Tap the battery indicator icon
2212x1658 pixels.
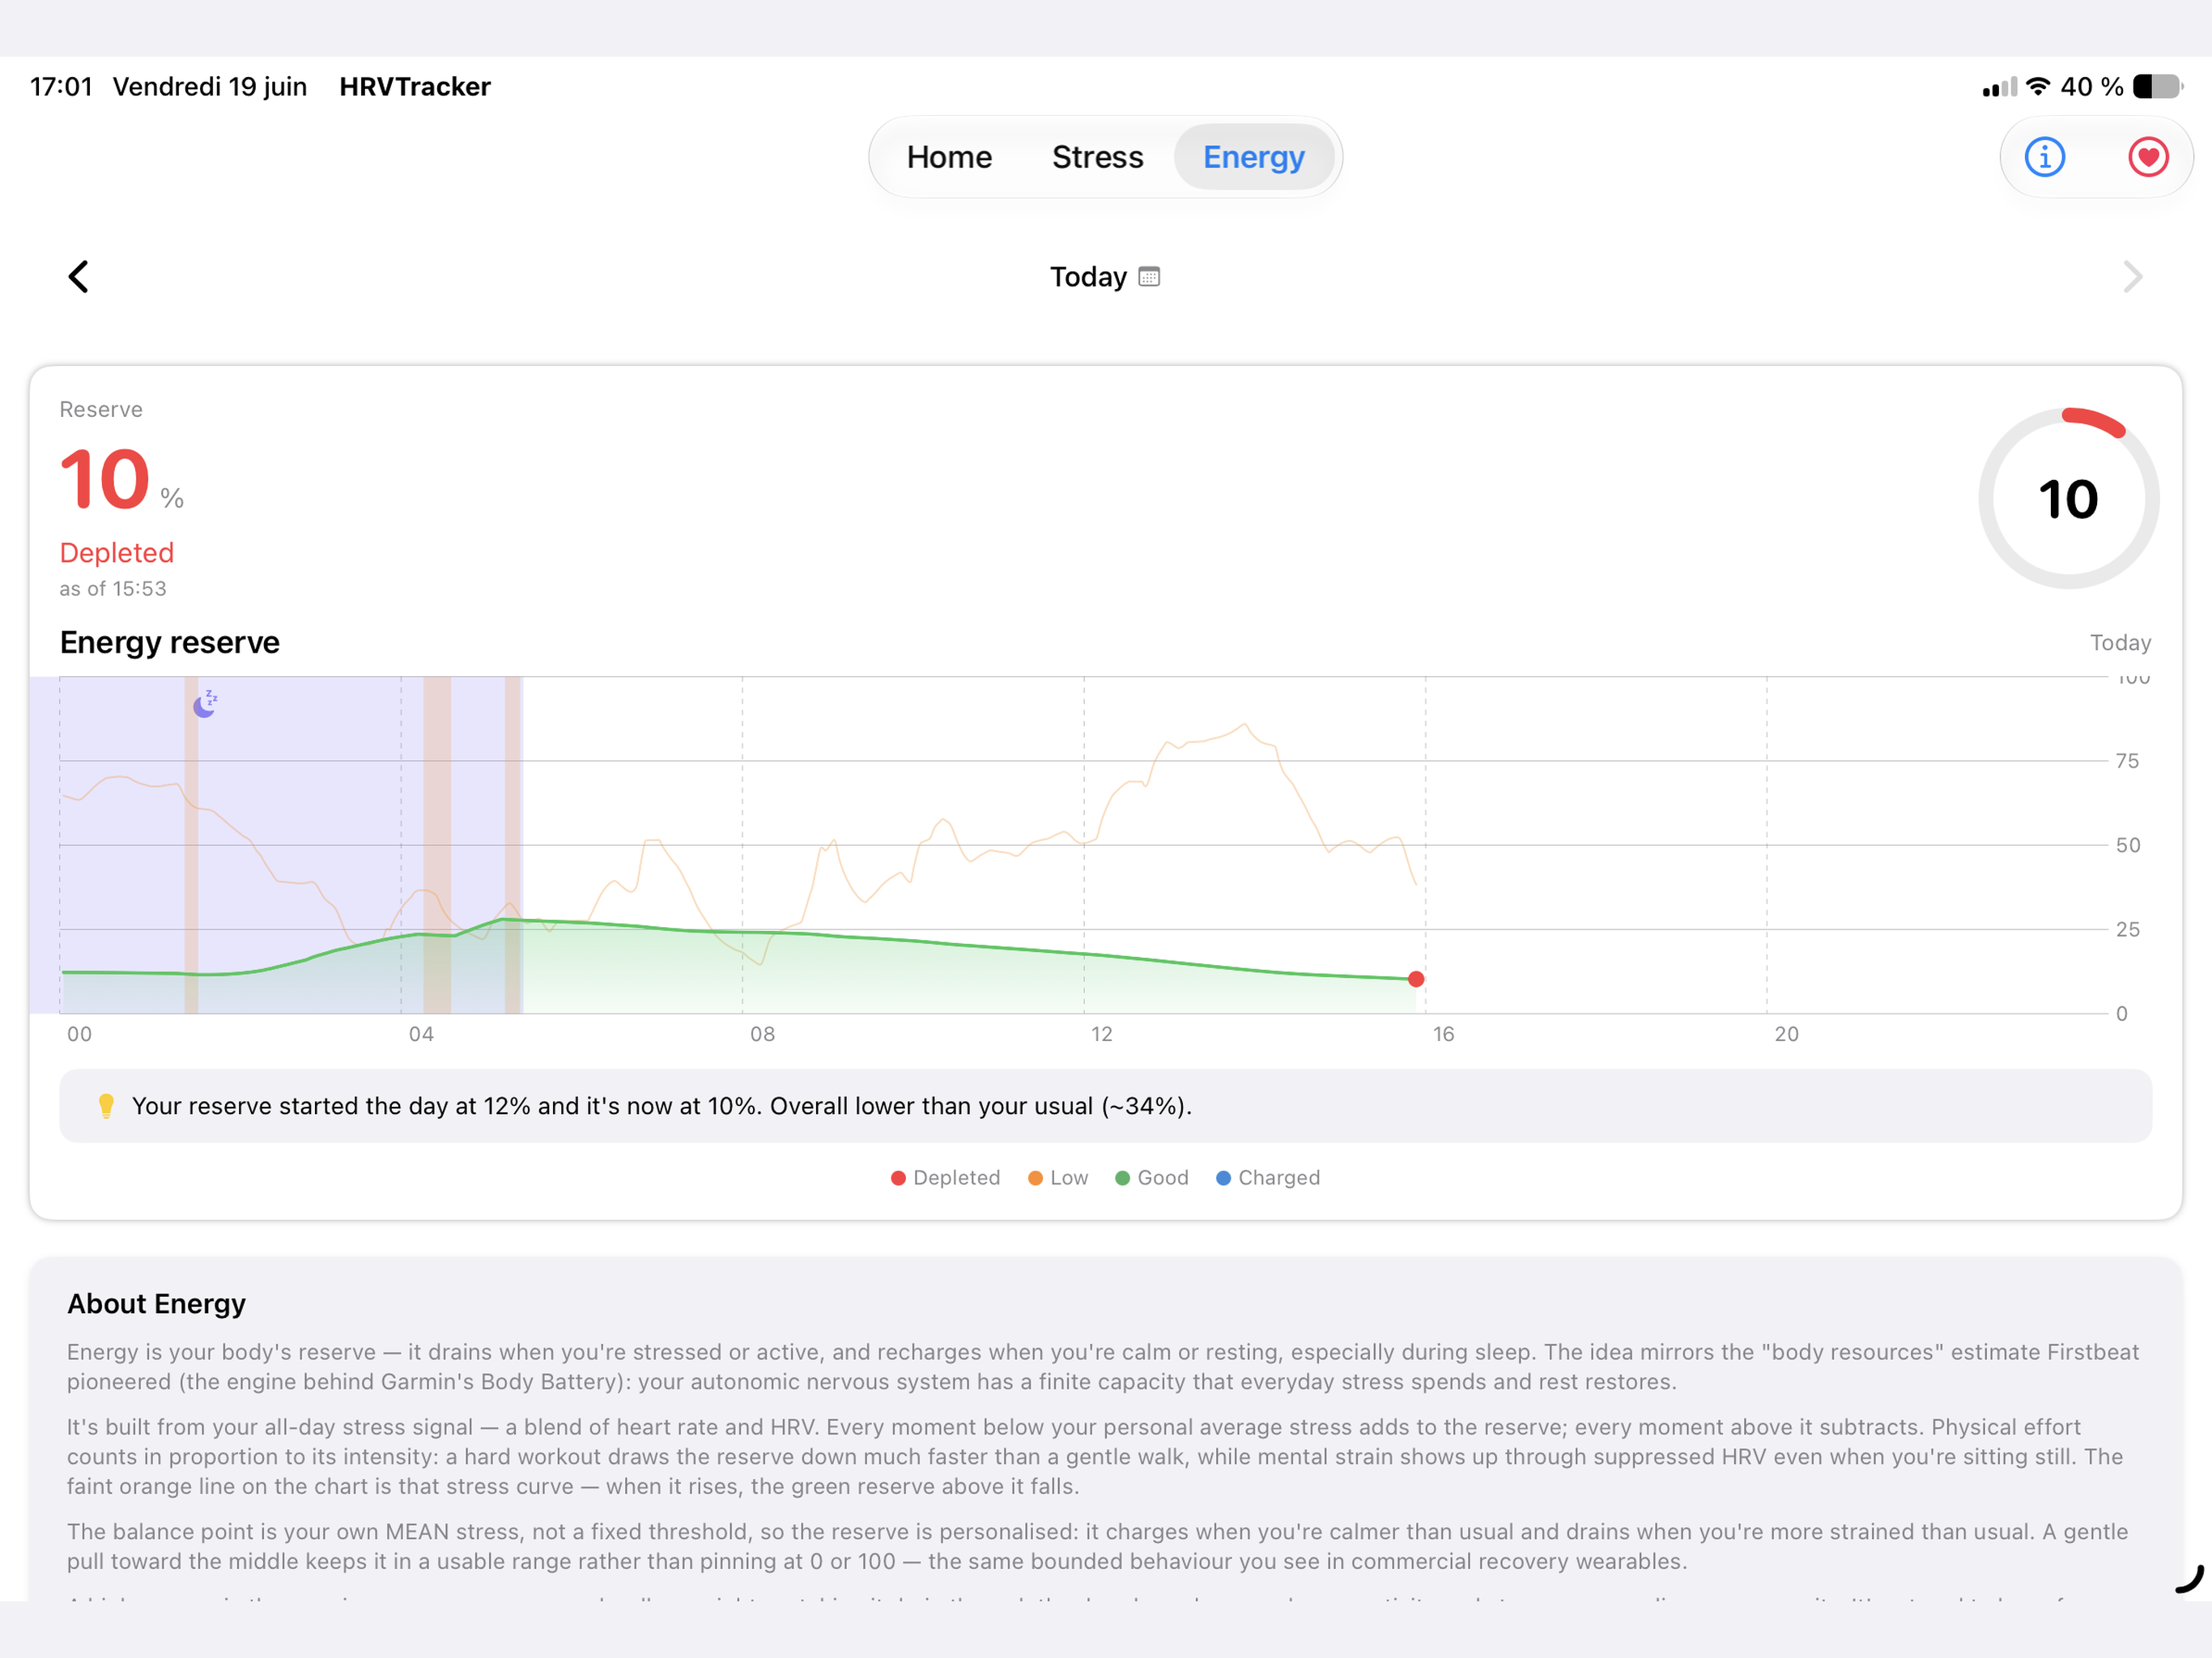pos(2158,87)
